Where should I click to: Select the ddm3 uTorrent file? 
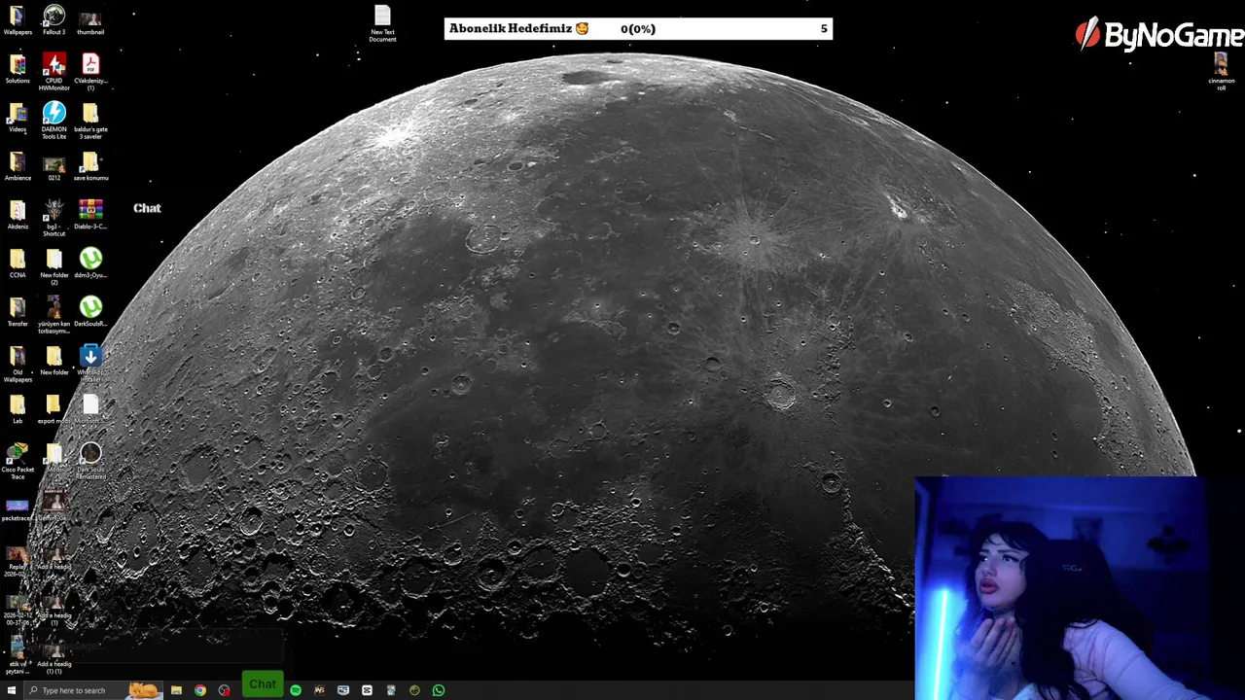(90, 263)
